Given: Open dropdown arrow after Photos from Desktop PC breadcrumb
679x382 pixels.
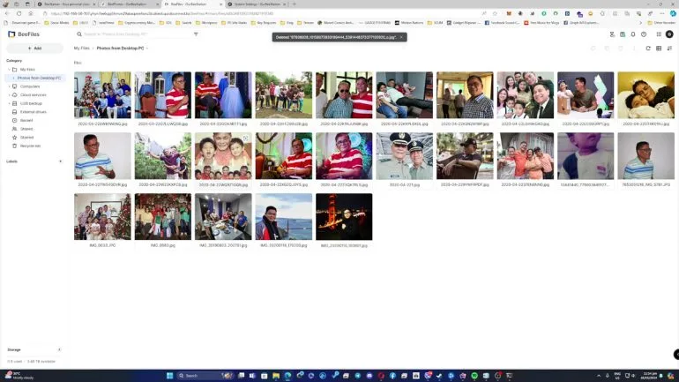Looking at the screenshot, I should pos(147,49).
